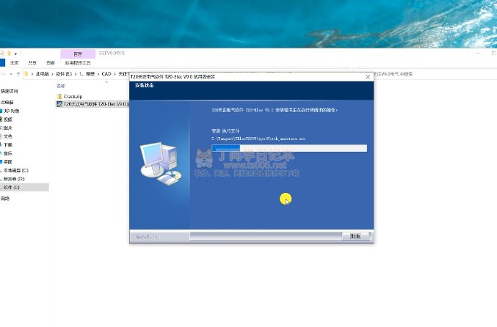The image size is (497, 327).
Task: Close the T20-Elec V9.0 installer dialog
Action: pyautogui.click(x=368, y=76)
